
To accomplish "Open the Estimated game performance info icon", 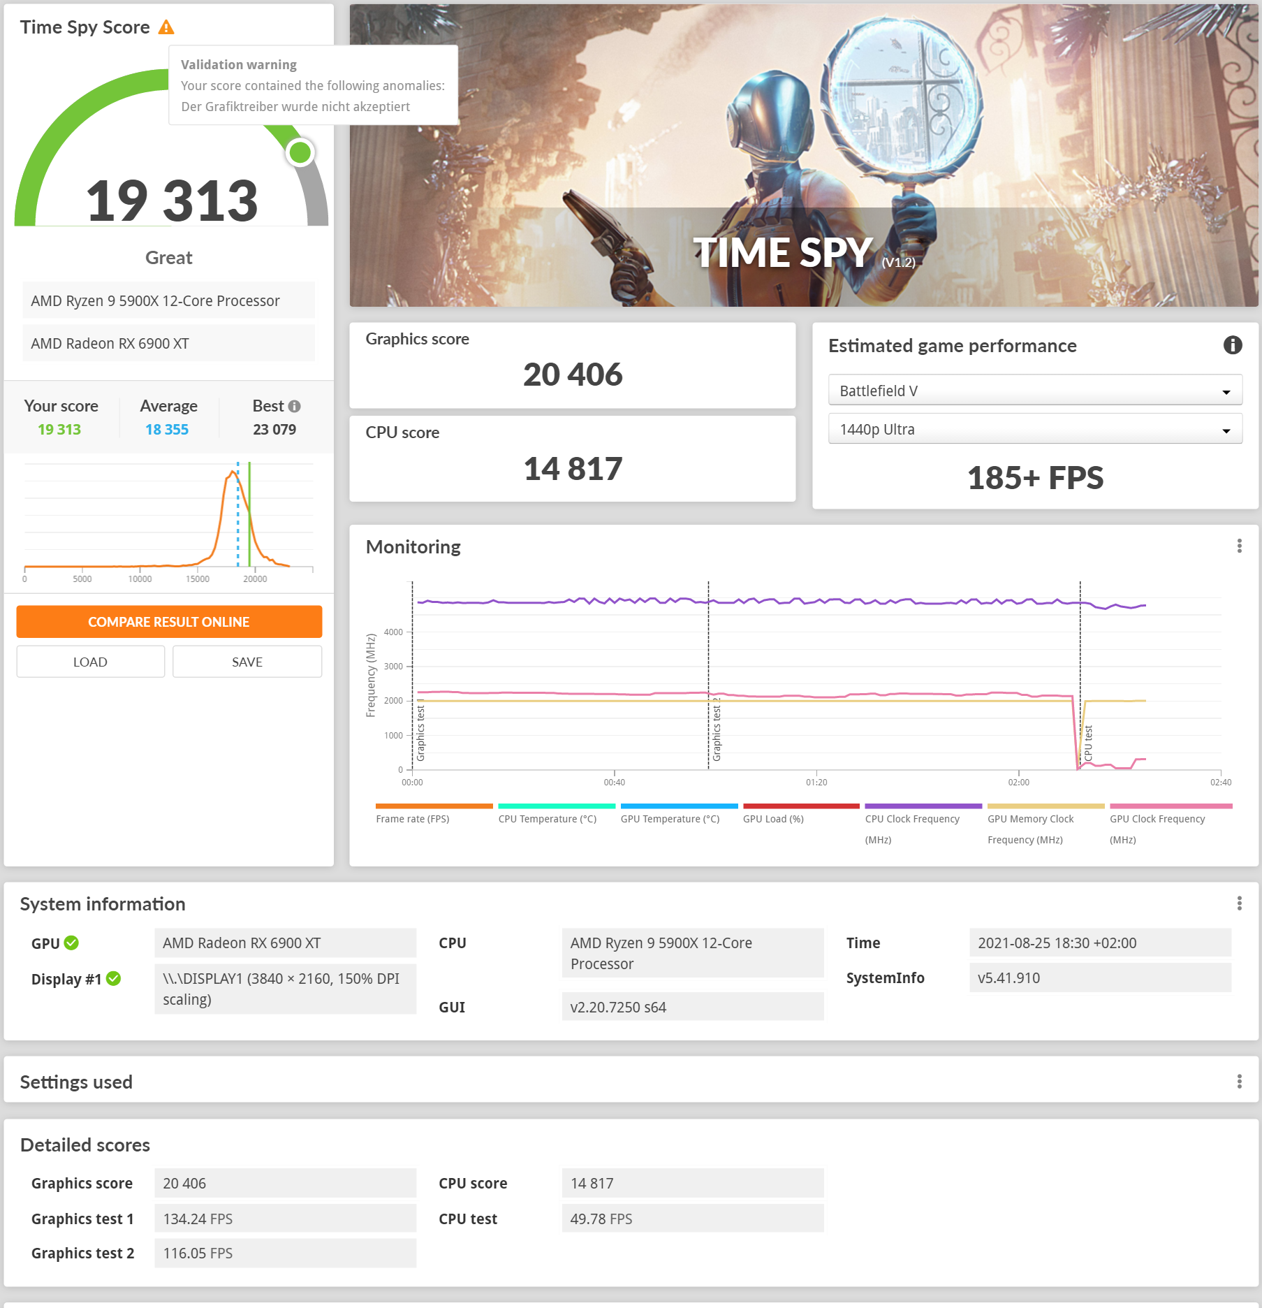I will tap(1233, 345).
